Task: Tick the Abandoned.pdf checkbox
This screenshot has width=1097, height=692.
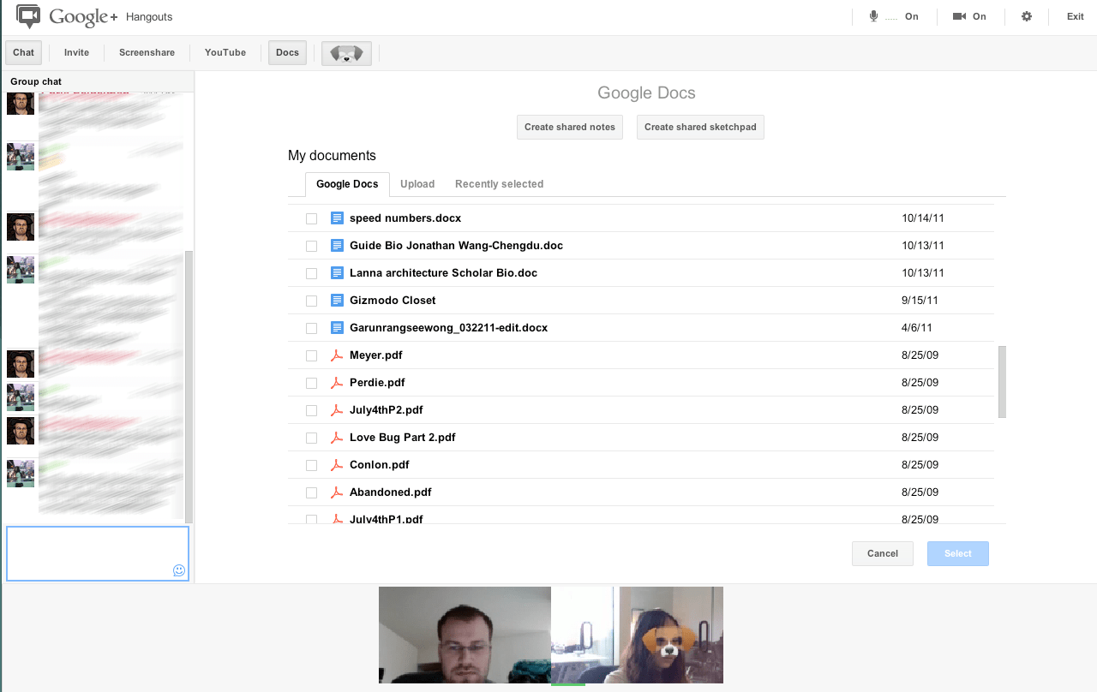Action: coord(311,493)
